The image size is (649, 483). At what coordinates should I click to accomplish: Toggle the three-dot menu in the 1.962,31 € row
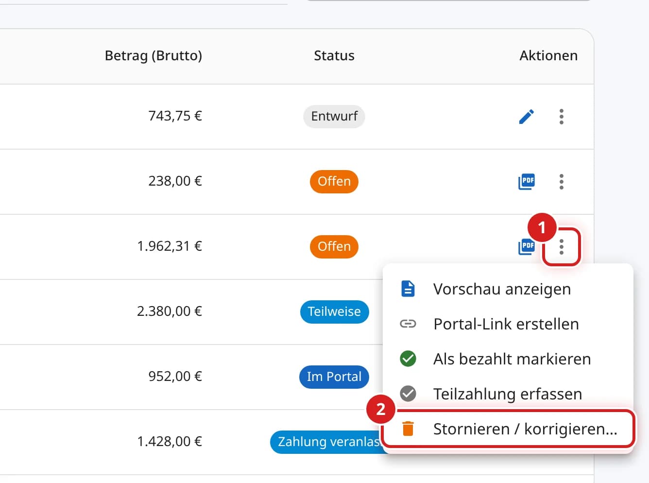click(562, 247)
